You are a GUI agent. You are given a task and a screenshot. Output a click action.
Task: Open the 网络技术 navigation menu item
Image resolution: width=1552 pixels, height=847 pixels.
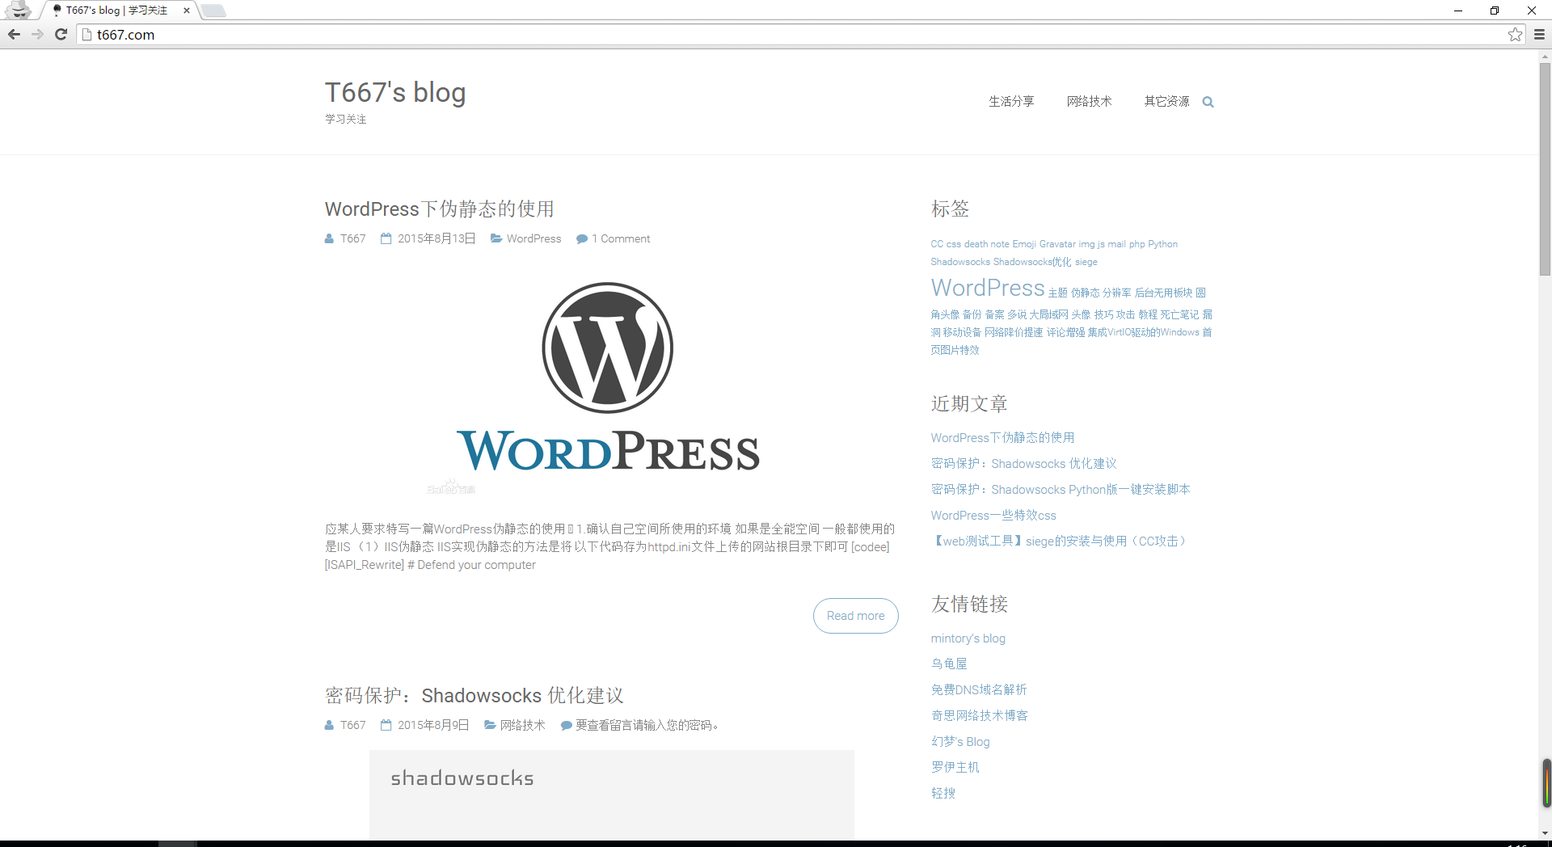(x=1089, y=101)
